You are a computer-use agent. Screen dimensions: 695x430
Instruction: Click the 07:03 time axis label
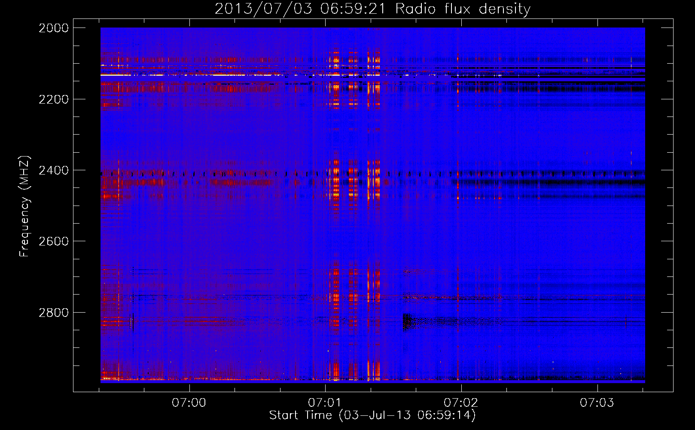(x=597, y=403)
